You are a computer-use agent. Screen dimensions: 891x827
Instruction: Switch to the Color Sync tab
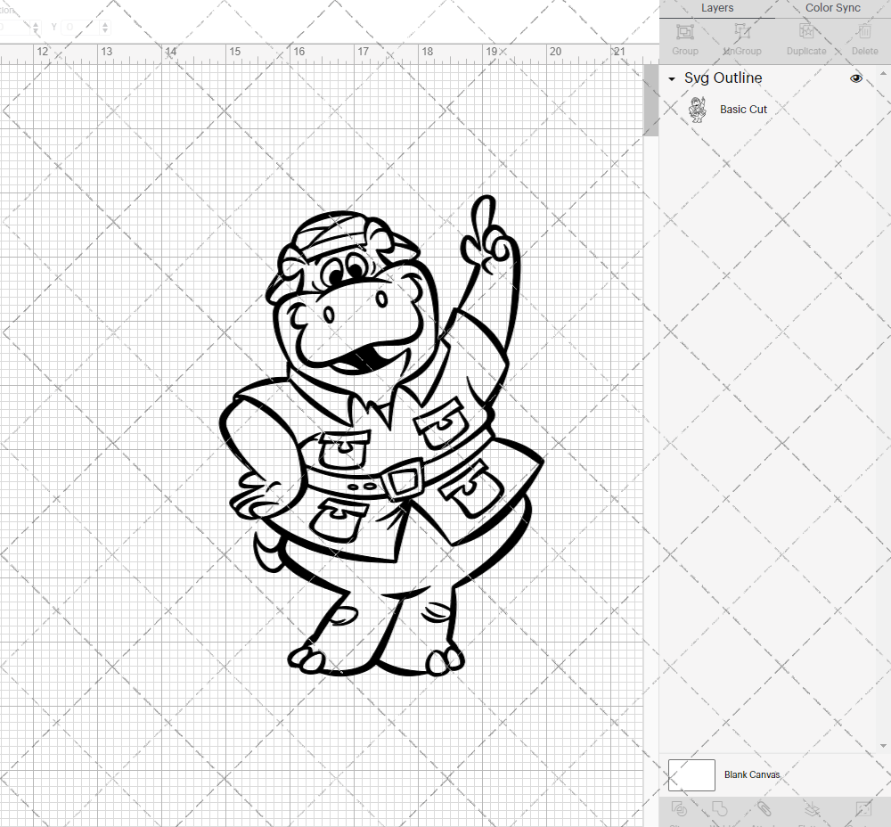(x=832, y=8)
